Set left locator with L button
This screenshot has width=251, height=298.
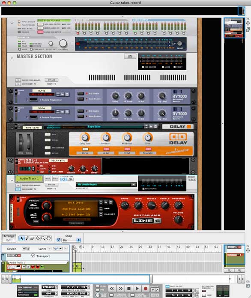[197, 290]
